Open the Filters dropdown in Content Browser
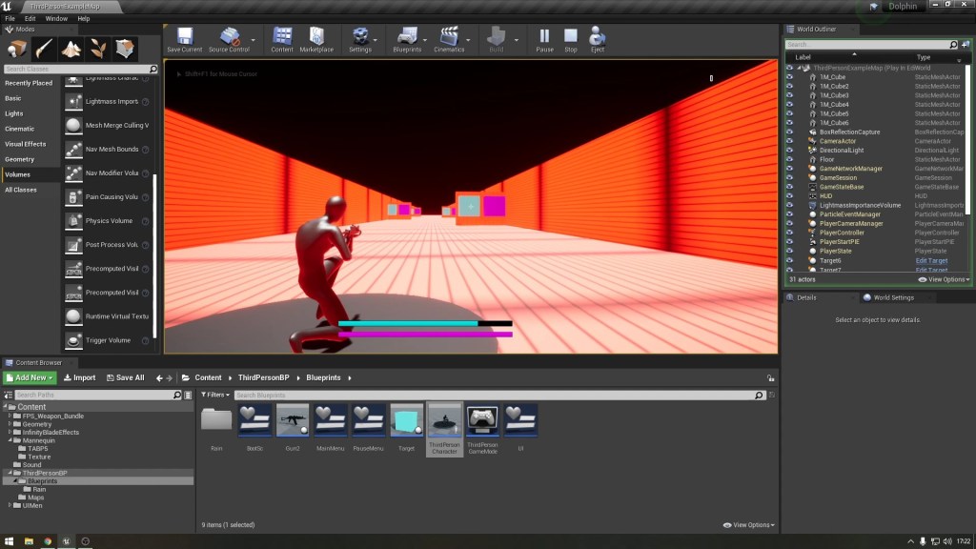Image resolution: width=976 pixels, height=549 pixels. pos(216,395)
